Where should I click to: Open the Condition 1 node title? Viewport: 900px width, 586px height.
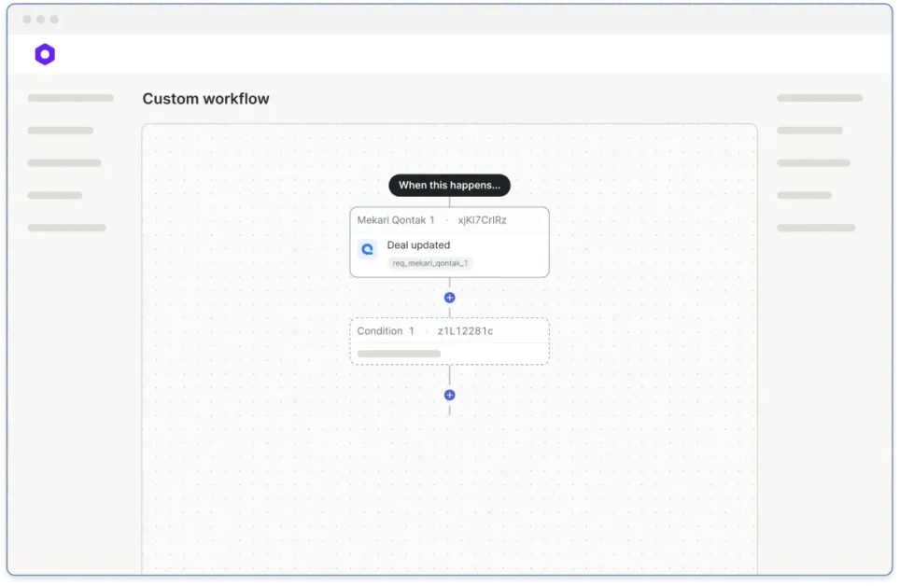coord(386,331)
